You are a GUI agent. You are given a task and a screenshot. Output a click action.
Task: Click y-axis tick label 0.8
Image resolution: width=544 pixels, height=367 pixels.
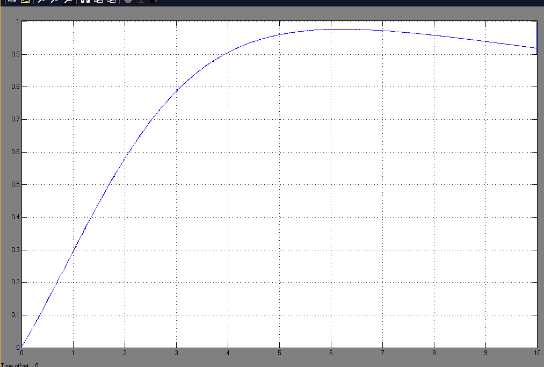tap(15, 87)
